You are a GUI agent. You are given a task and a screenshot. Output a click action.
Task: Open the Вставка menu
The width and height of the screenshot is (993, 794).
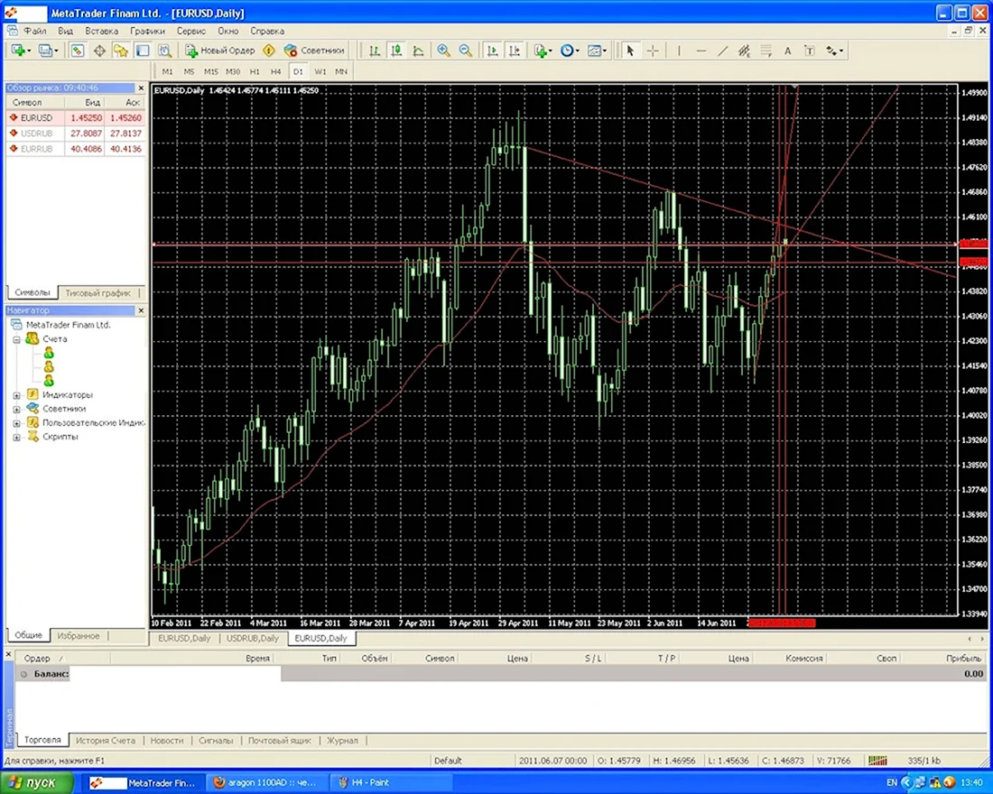[101, 31]
